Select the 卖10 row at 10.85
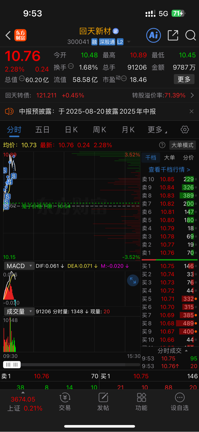The height and width of the screenshot is (432, 199). tap(169, 179)
